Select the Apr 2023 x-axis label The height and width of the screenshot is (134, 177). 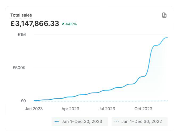coord(70,109)
